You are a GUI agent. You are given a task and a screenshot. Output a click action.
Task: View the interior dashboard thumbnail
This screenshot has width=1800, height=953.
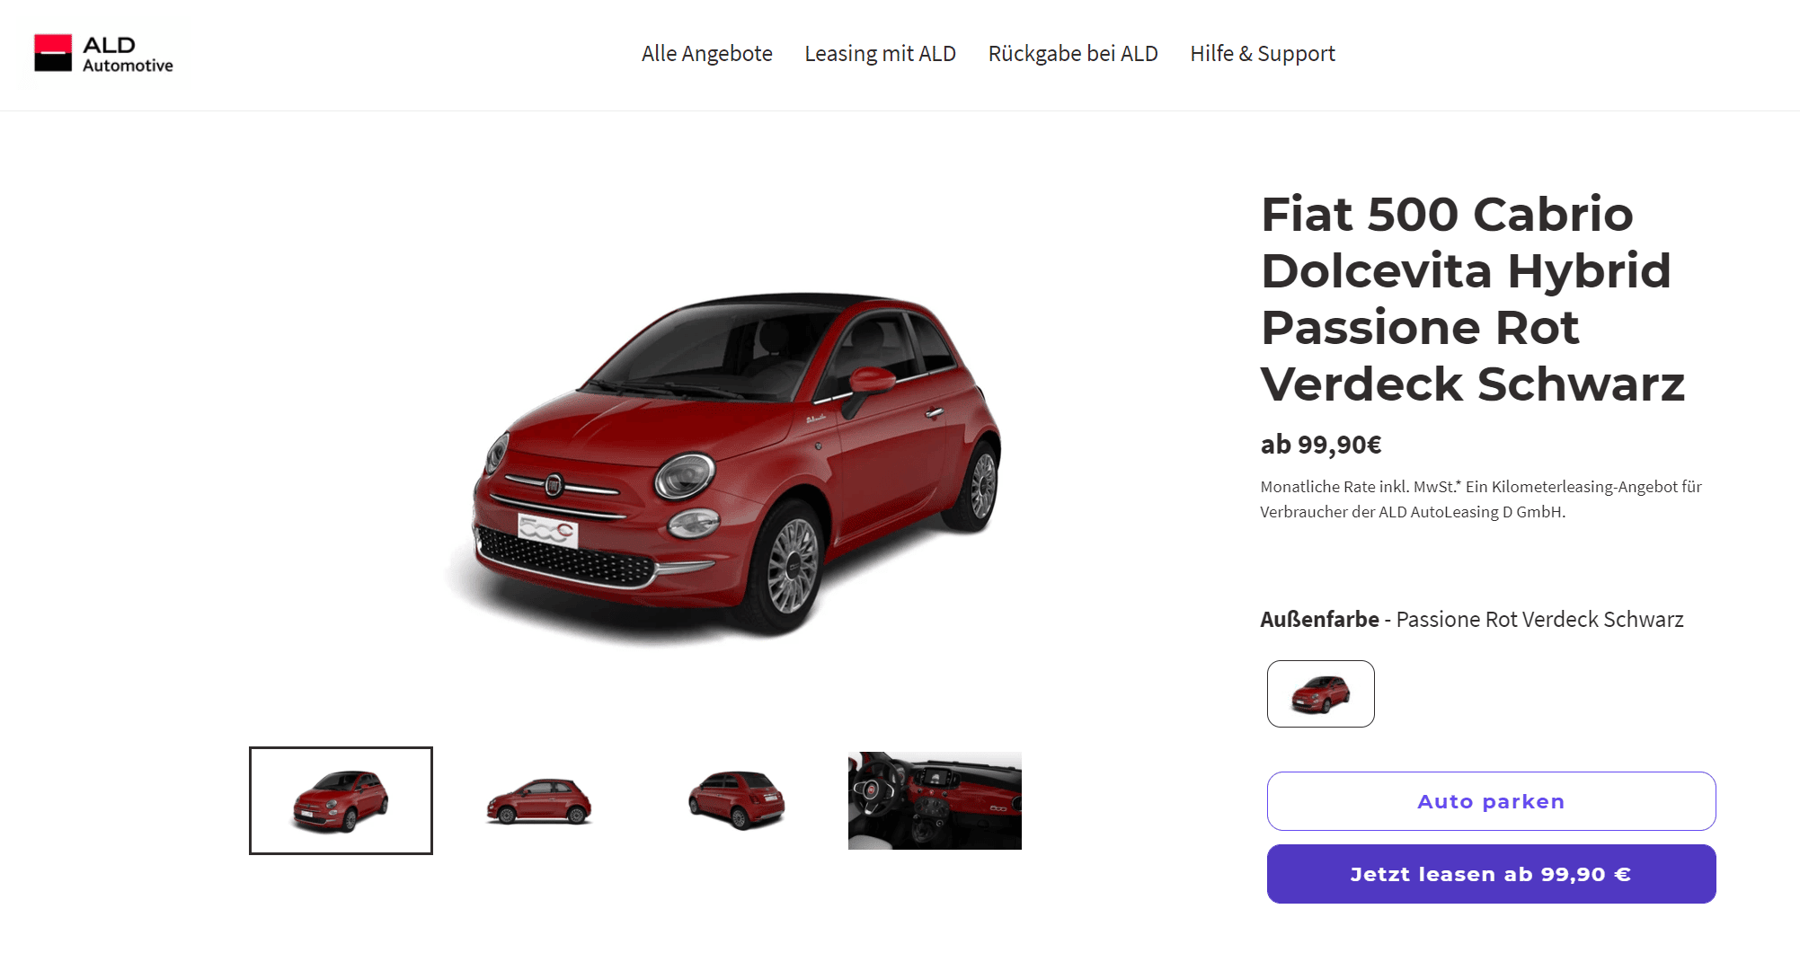[x=935, y=800]
